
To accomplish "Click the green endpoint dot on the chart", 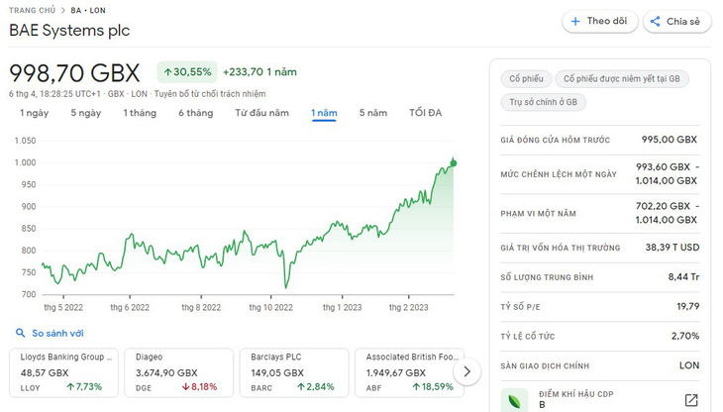I will tap(454, 162).
